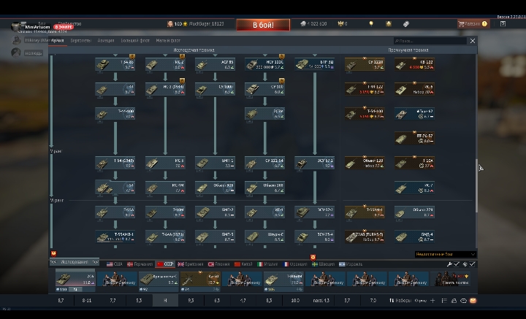The height and width of the screenshot is (319, 526).
Task: Click the lightbulb icon in the top bar
Action: tap(371, 24)
